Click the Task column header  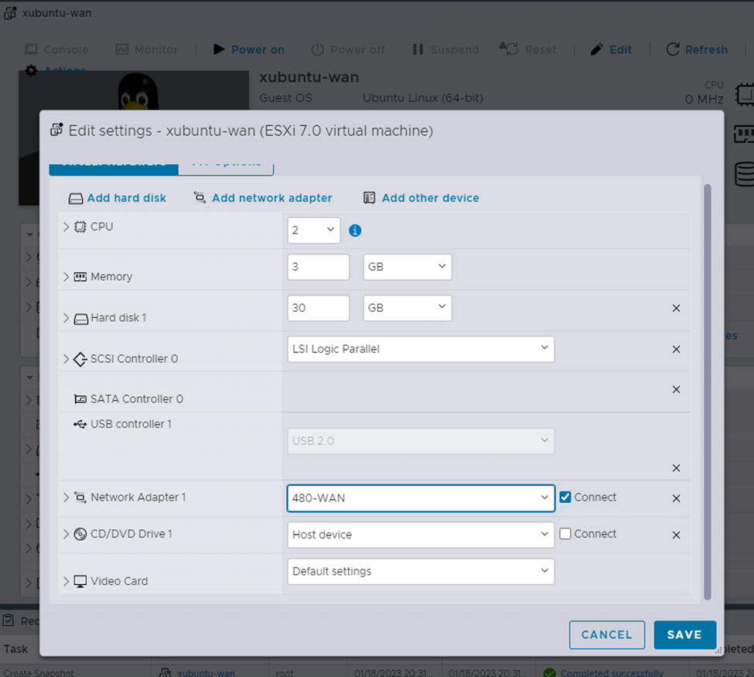[x=16, y=649]
